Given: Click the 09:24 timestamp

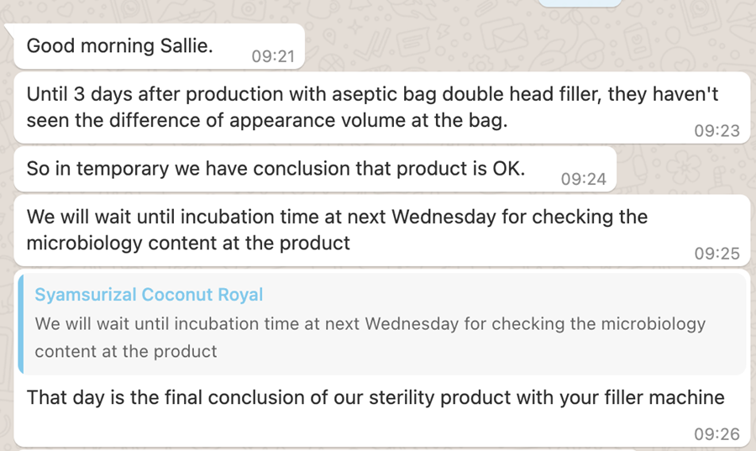Looking at the screenshot, I should (584, 179).
